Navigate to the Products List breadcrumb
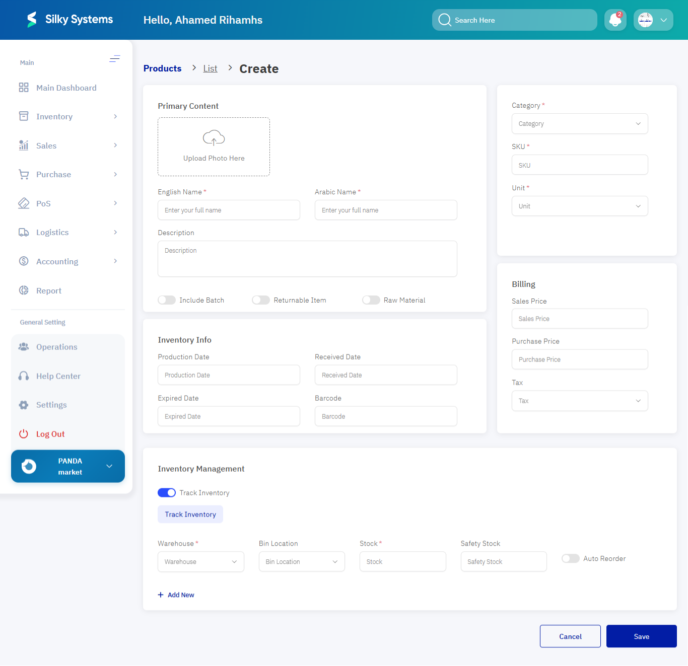 (210, 68)
